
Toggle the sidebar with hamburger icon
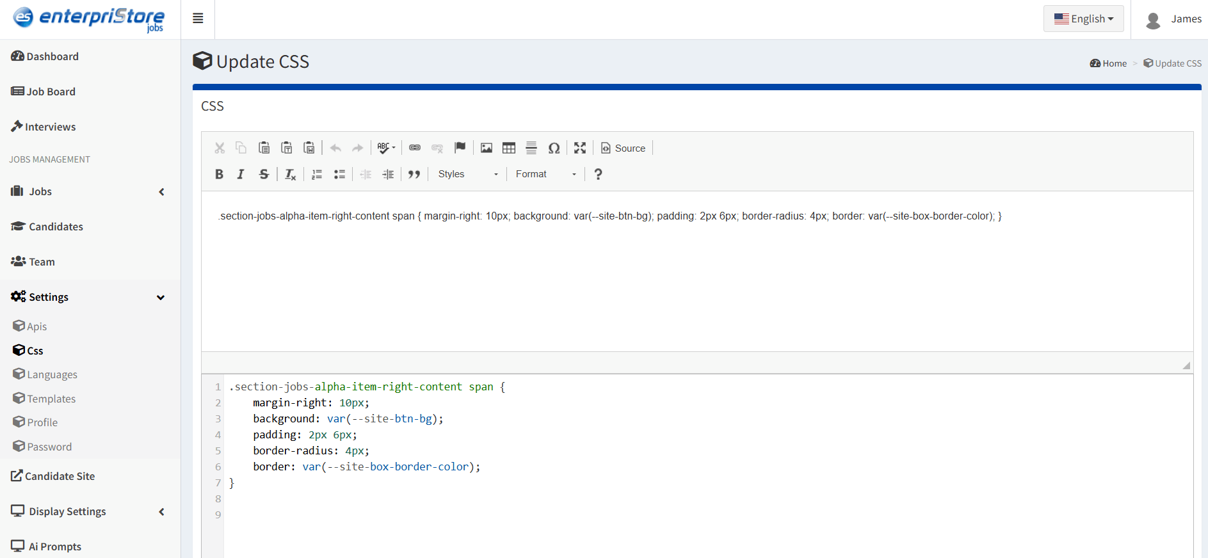click(198, 19)
